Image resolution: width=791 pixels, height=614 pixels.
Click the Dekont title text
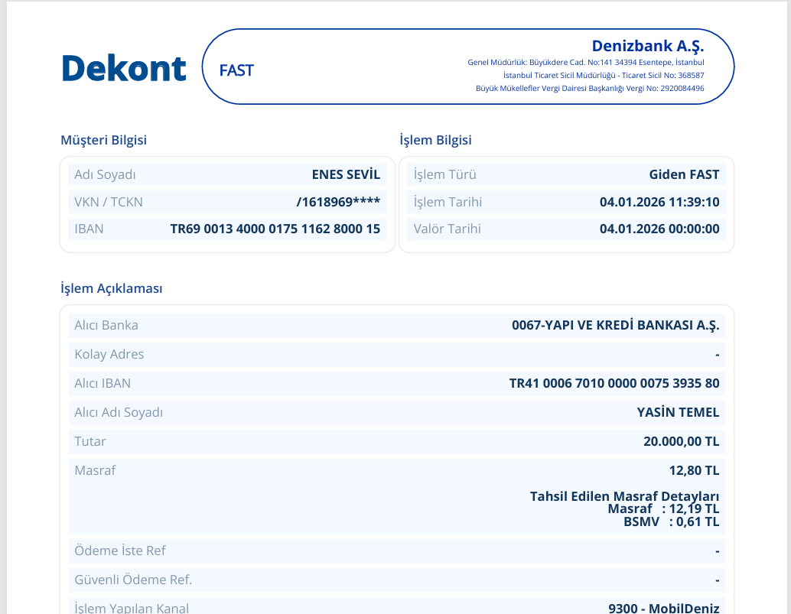tap(124, 69)
